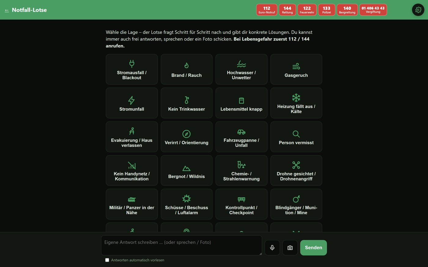The width and height of the screenshot is (428, 267).
Task: Start voice input with the microphone button
Action: pyautogui.click(x=272, y=248)
